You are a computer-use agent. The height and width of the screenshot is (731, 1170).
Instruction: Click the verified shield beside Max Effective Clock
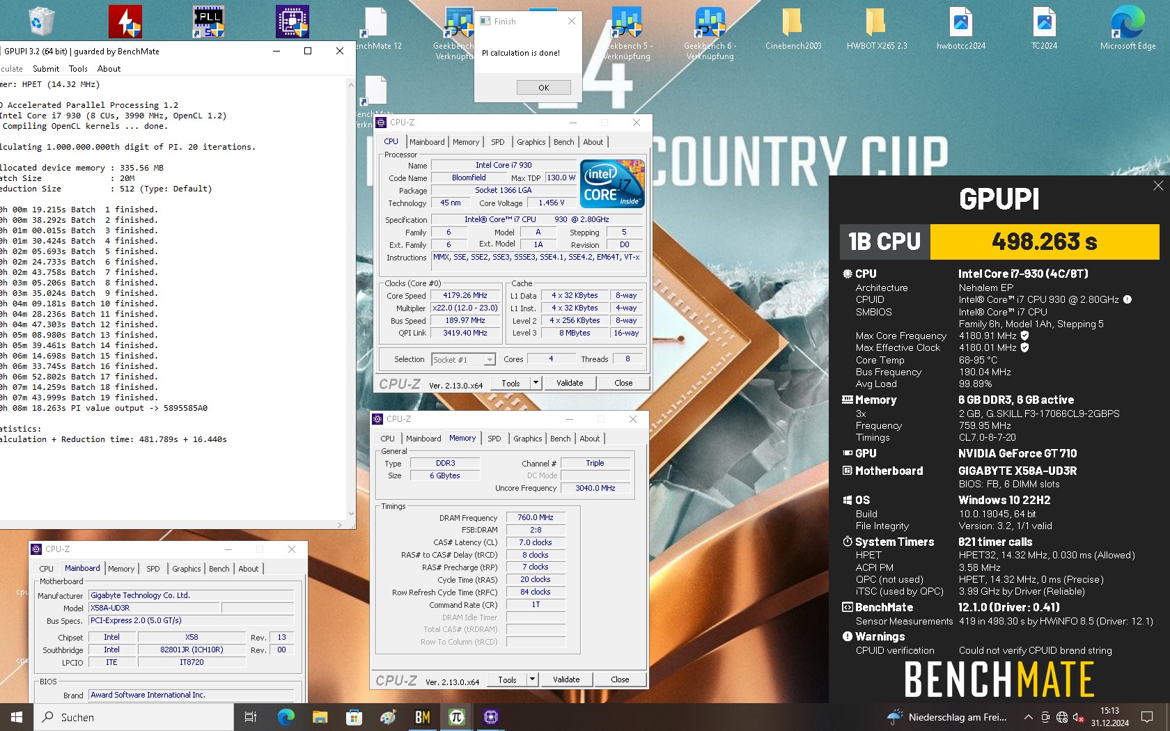pos(1025,347)
